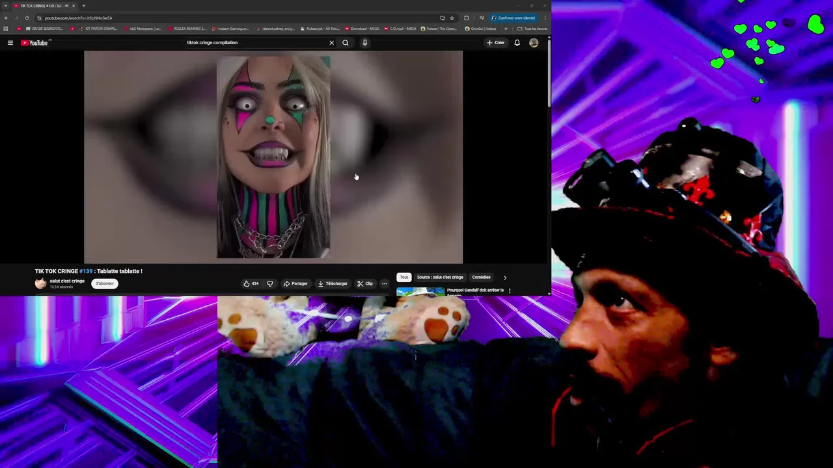Clear the YouTube search text with X
The width and height of the screenshot is (833, 468).
click(331, 43)
